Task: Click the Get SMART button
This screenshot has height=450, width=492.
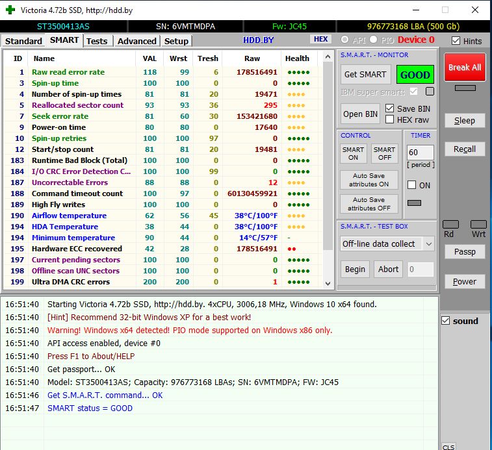Action: [365, 74]
